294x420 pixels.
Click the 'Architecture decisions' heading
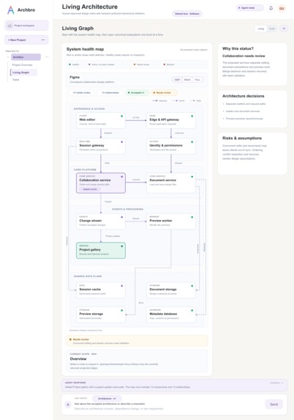(x=244, y=96)
